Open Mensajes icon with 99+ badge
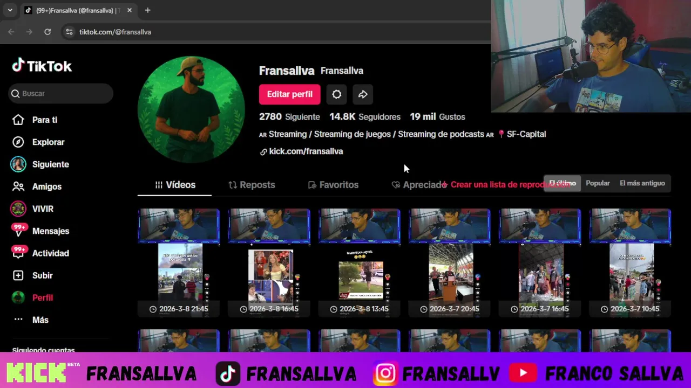691x388 pixels. click(19, 231)
